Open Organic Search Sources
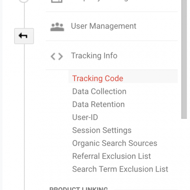Screen dimensions: 190x190 (115, 143)
